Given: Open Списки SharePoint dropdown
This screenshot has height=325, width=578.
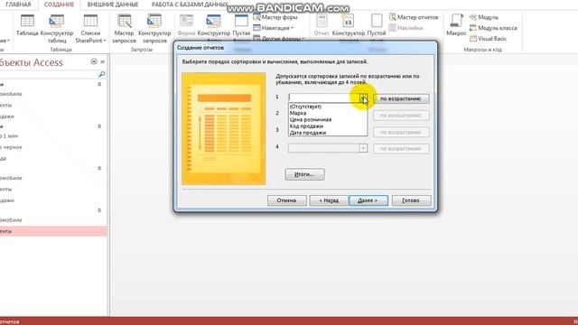Looking at the screenshot, I should pos(90,29).
